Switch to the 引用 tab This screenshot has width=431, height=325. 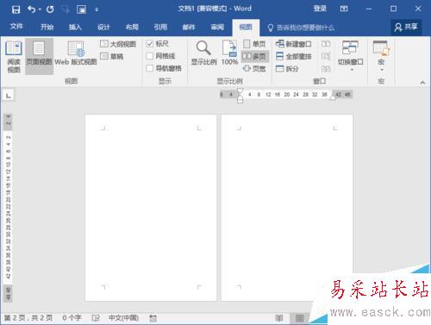(x=160, y=28)
